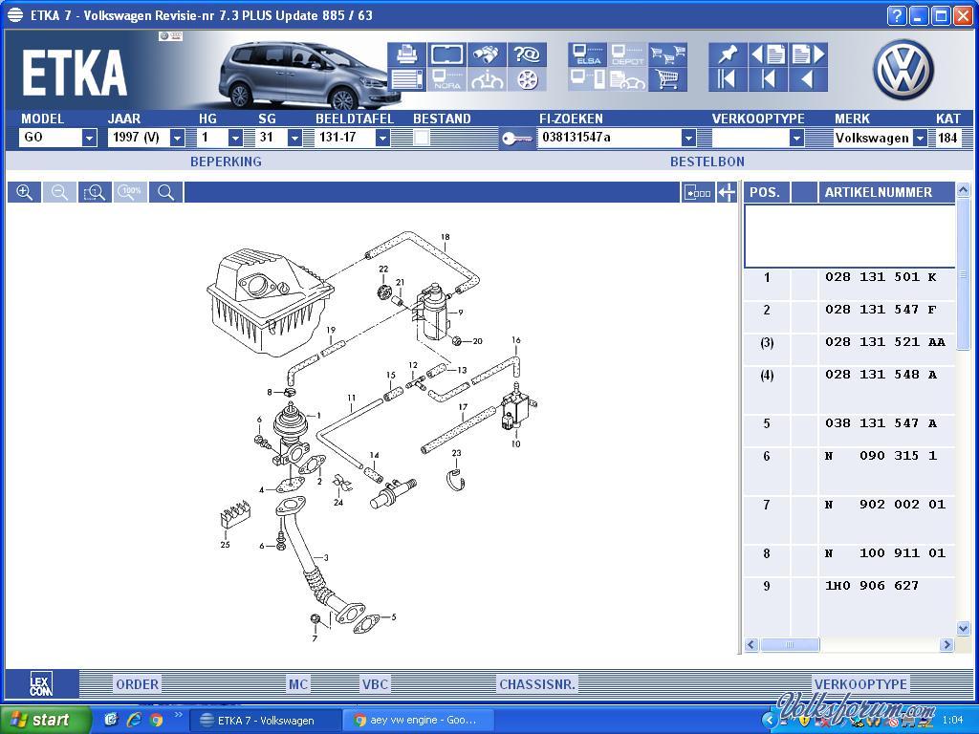Viewport: 979px width, 734px height.
Task: Click the ORDER label in bottom bar
Action: tap(138, 684)
